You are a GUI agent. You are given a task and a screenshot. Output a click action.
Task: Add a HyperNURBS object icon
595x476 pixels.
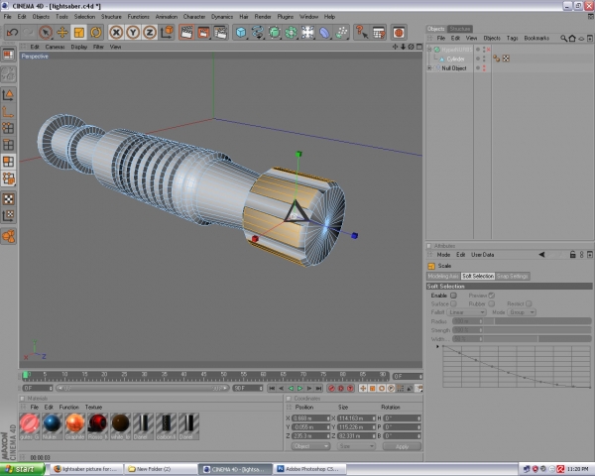pyautogui.click(x=274, y=33)
